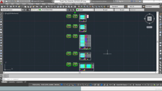
Task: Open the AutoCAD Classic workspace dropdown in toolbar
Action: [x=11, y=10]
